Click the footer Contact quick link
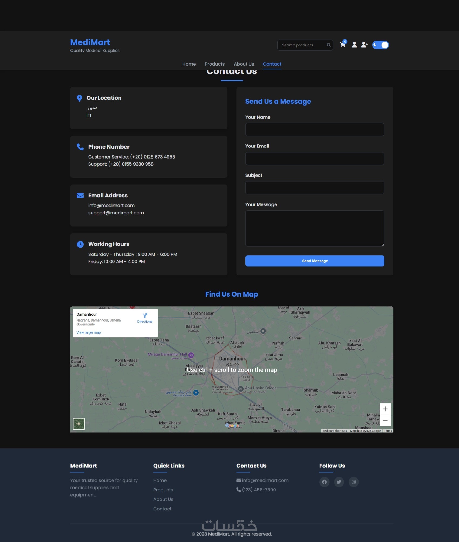Screen dimensions: 459x542 [x=162, y=509]
